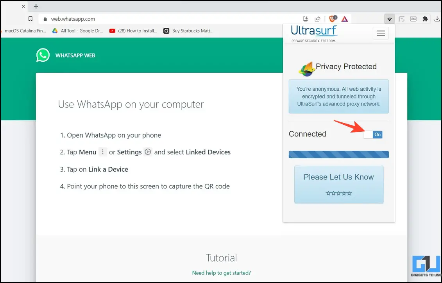Open All Tool Google Drive bookmark
The image size is (442, 283).
(x=78, y=31)
